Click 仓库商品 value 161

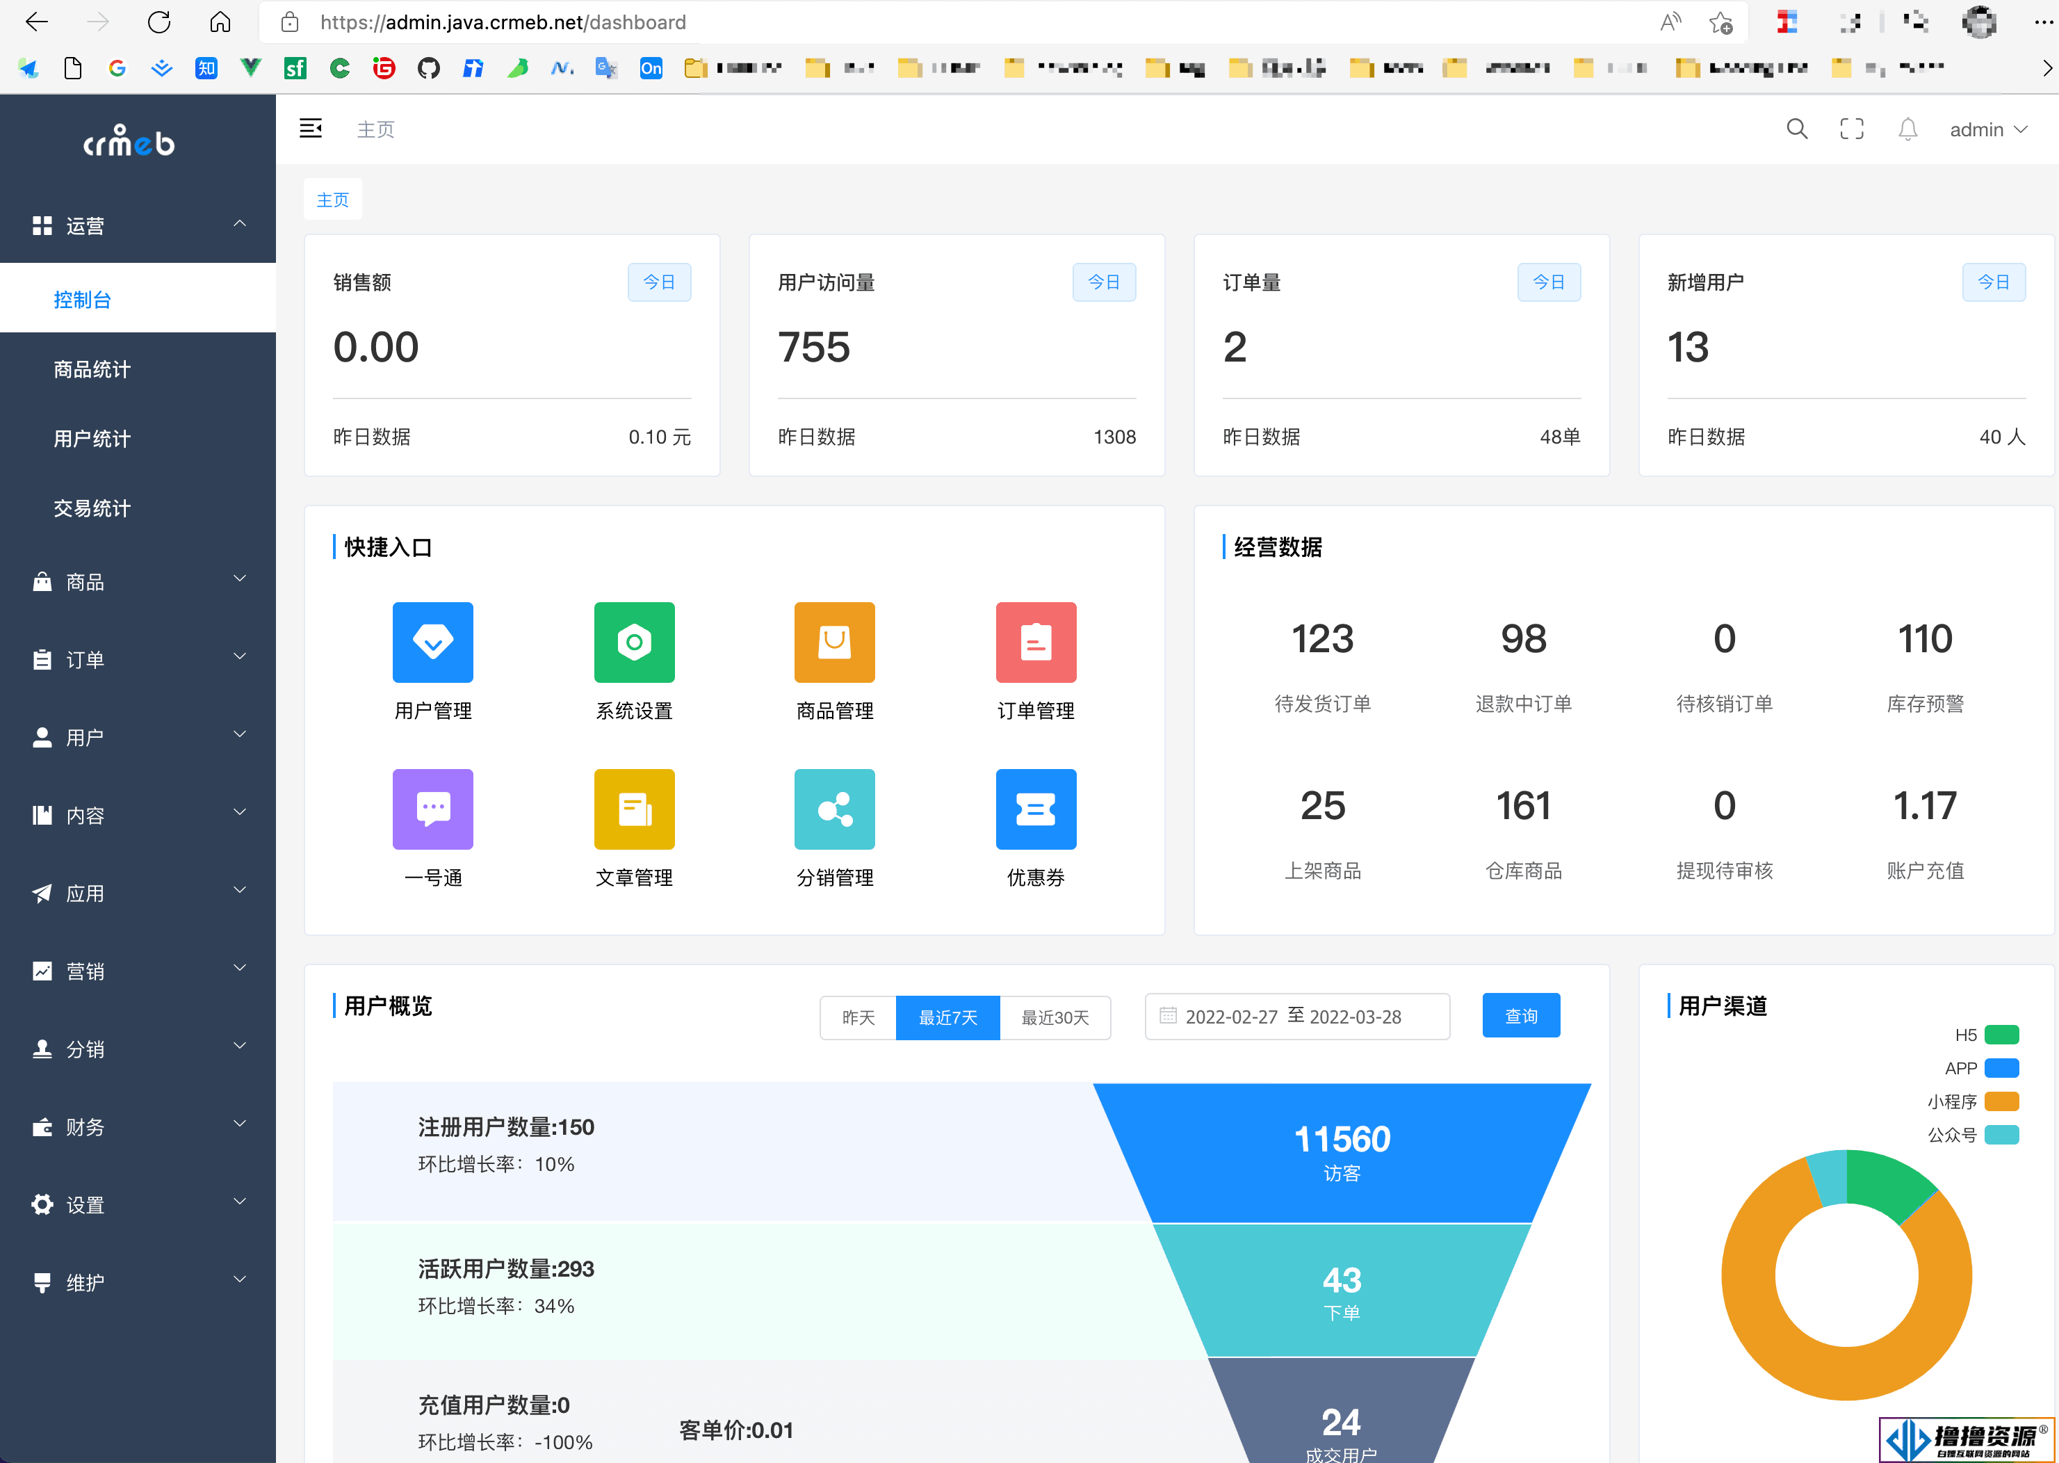[1523, 805]
